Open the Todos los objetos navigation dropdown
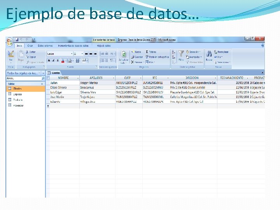The height and width of the screenshot is (210, 280). tap(39, 73)
